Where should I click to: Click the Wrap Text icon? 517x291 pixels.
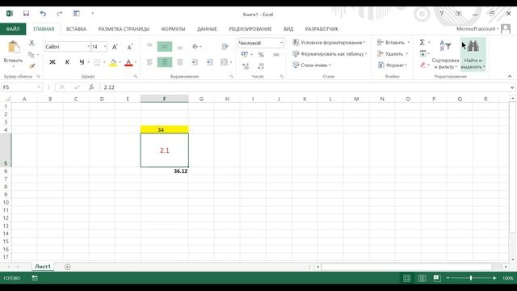225,47
